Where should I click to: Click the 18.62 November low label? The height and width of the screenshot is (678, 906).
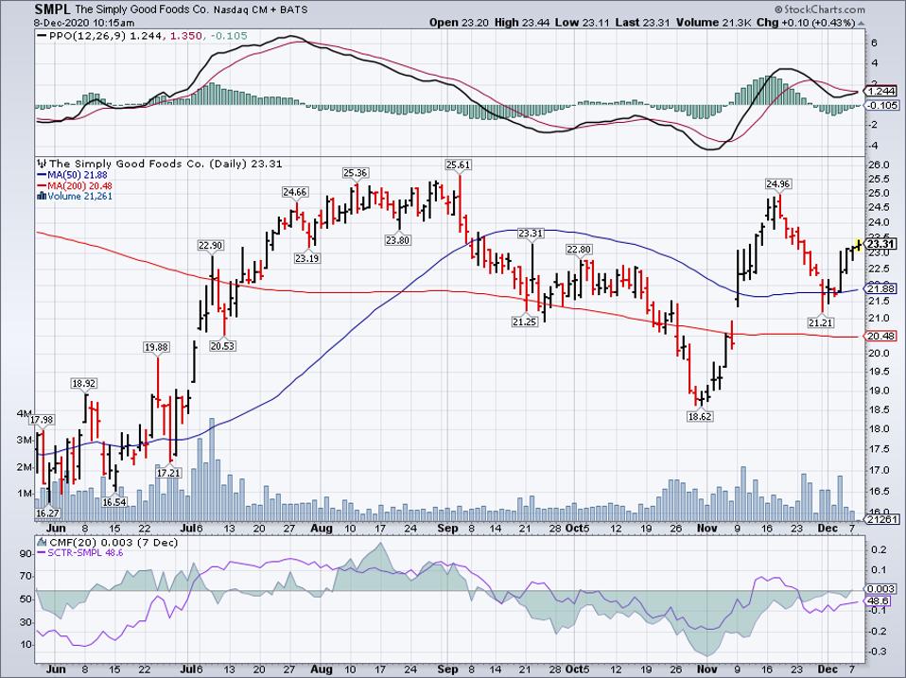point(699,416)
